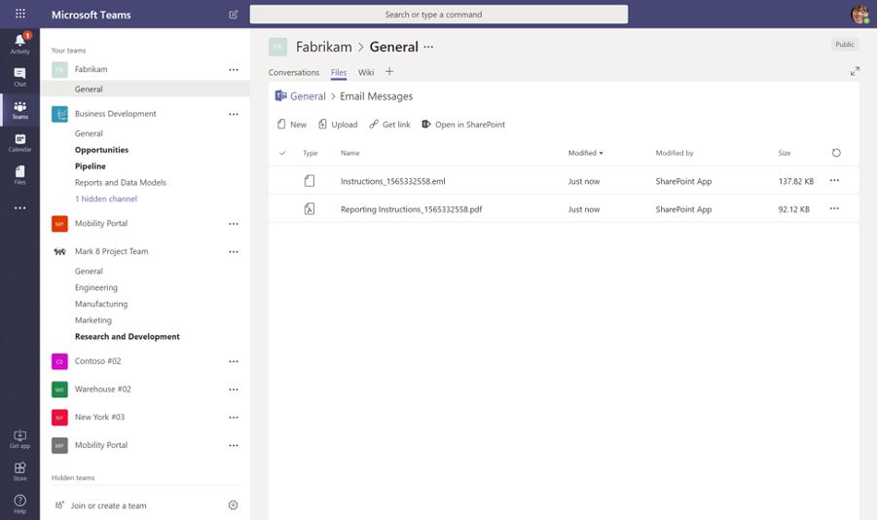This screenshot has width=878, height=520.
Task: Add a new tab with plus icon
Action: coord(389,71)
